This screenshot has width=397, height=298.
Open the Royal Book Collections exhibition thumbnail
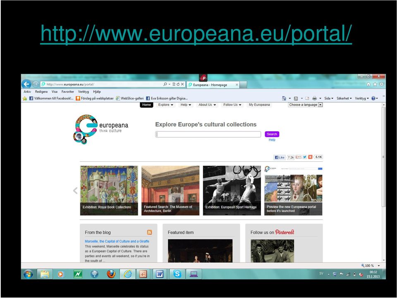(109, 190)
